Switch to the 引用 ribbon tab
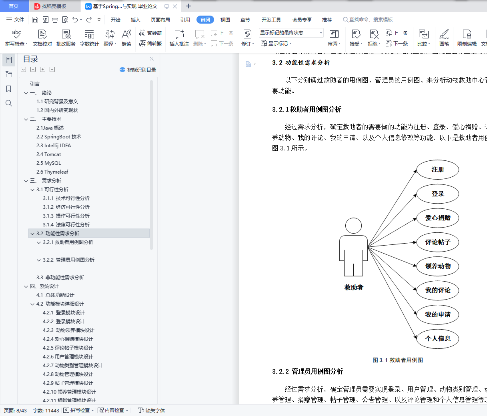The width and height of the screenshot is (487, 416). 185,20
